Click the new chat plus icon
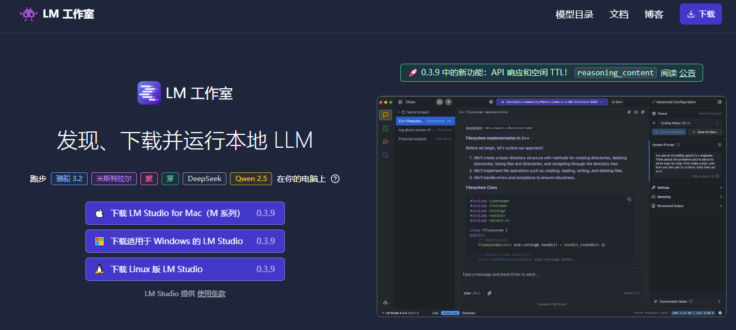The width and height of the screenshot is (736, 330). (449, 102)
